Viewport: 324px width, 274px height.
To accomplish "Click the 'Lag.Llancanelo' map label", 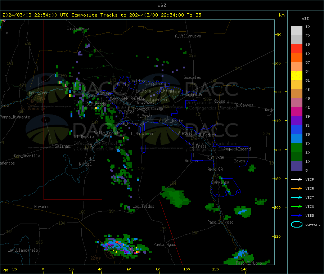I will [x=23, y=250].
